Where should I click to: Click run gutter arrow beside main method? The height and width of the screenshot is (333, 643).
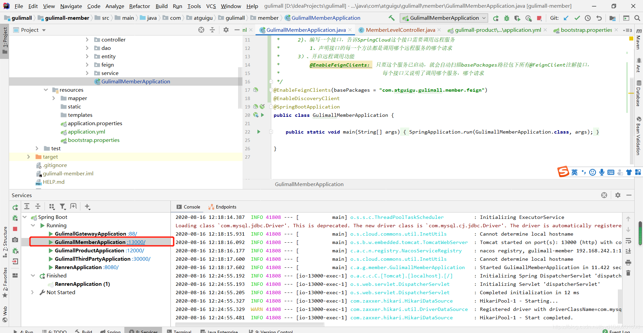pos(259,132)
